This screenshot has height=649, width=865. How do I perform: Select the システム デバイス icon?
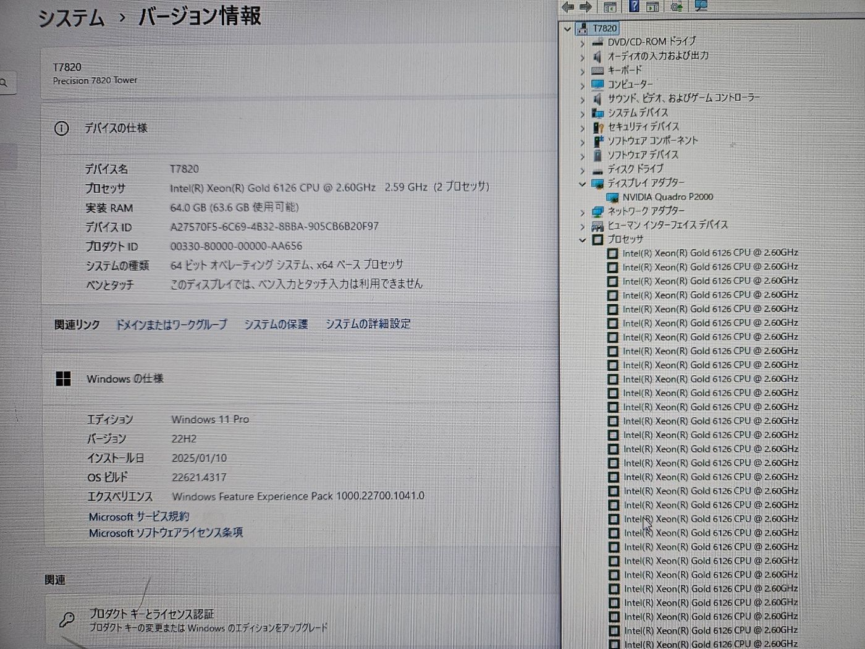tap(597, 113)
